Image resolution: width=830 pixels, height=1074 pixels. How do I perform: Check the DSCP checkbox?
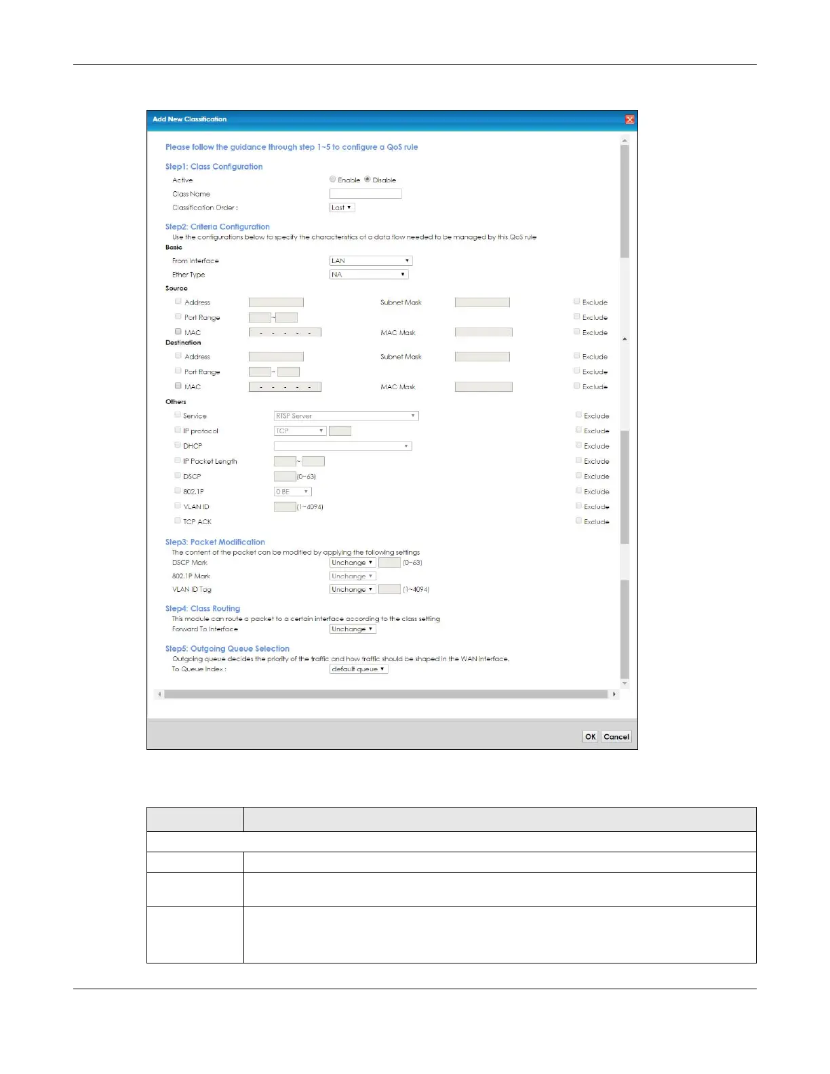pyautogui.click(x=177, y=475)
